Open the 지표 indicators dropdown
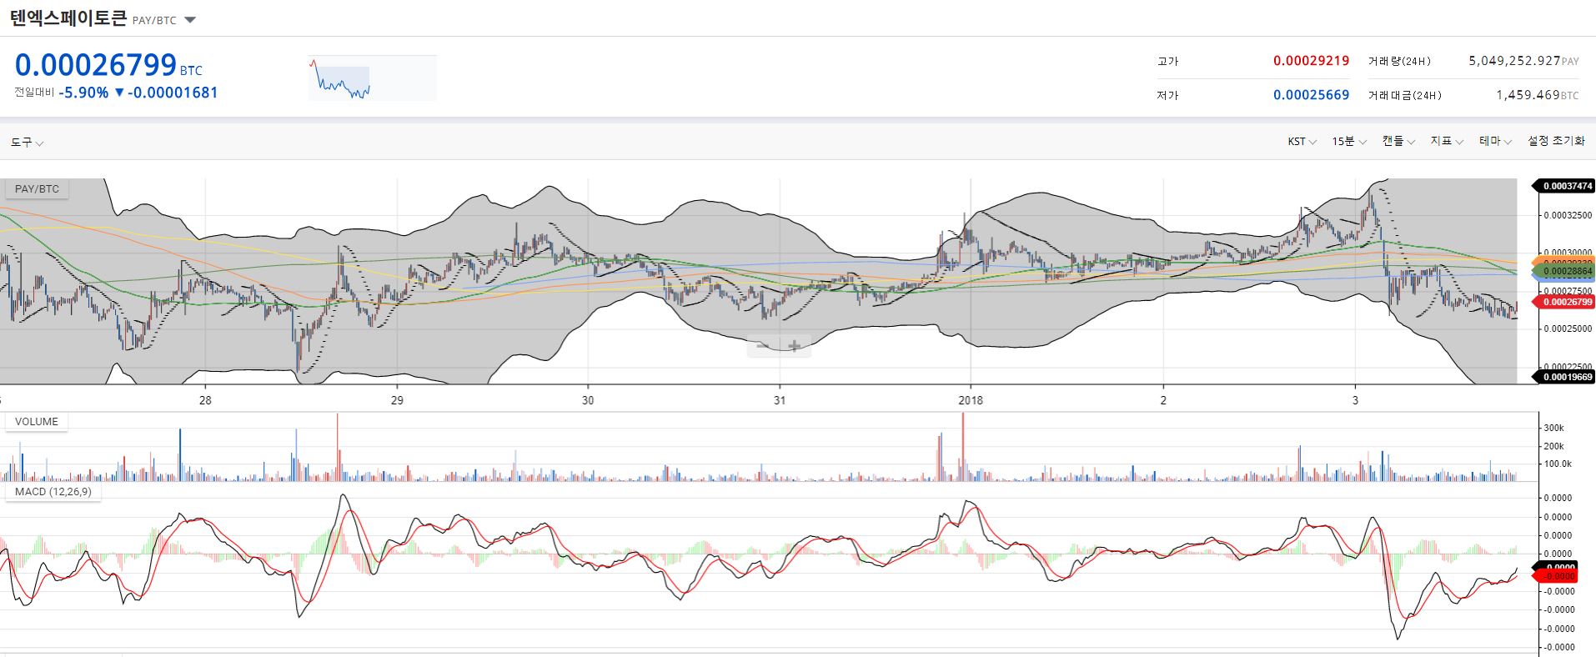 point(1447,142)
